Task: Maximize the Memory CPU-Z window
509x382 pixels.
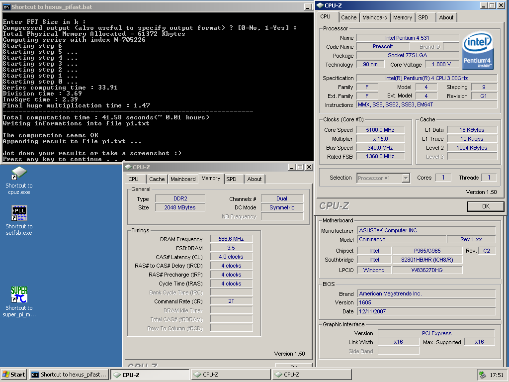Action: pos(300,167)
